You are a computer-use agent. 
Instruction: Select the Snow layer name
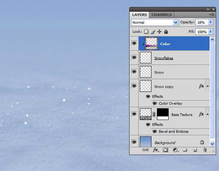point(159,73)
